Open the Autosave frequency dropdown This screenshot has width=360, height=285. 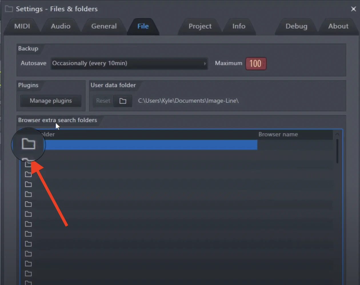pyautogui.click(x=129, y=63)
